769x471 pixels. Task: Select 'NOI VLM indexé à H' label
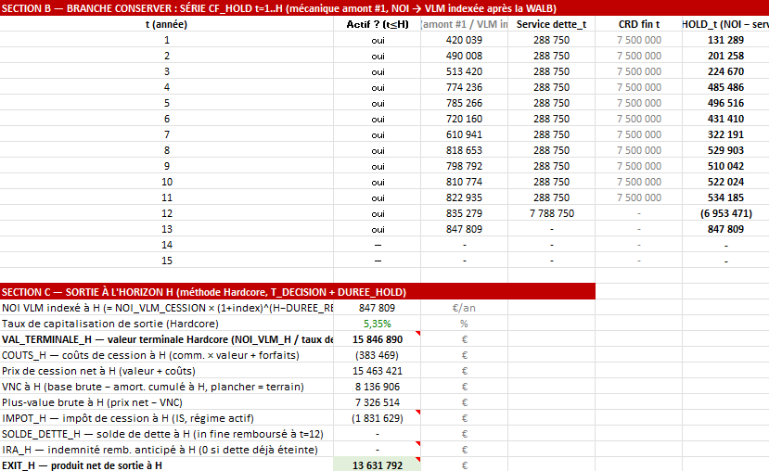[x=167, y=308]
